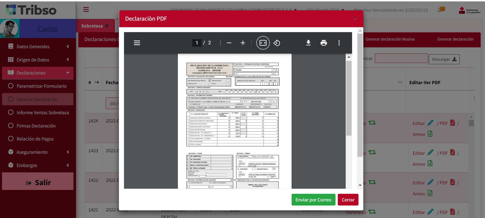Viewport: 485px width, 218px height.
Task: Click Generar declaración Masiva
Action: point(390,39)
